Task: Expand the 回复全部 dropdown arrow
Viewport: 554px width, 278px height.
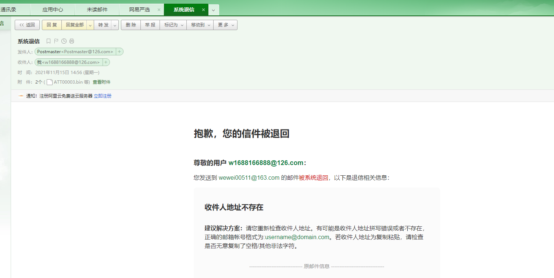Action: [x=90, y=25]
